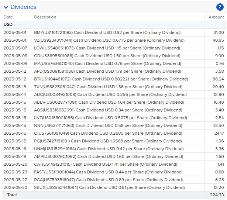
Task: Click the date 2025-05-13 for TXN
Action: 15,87
